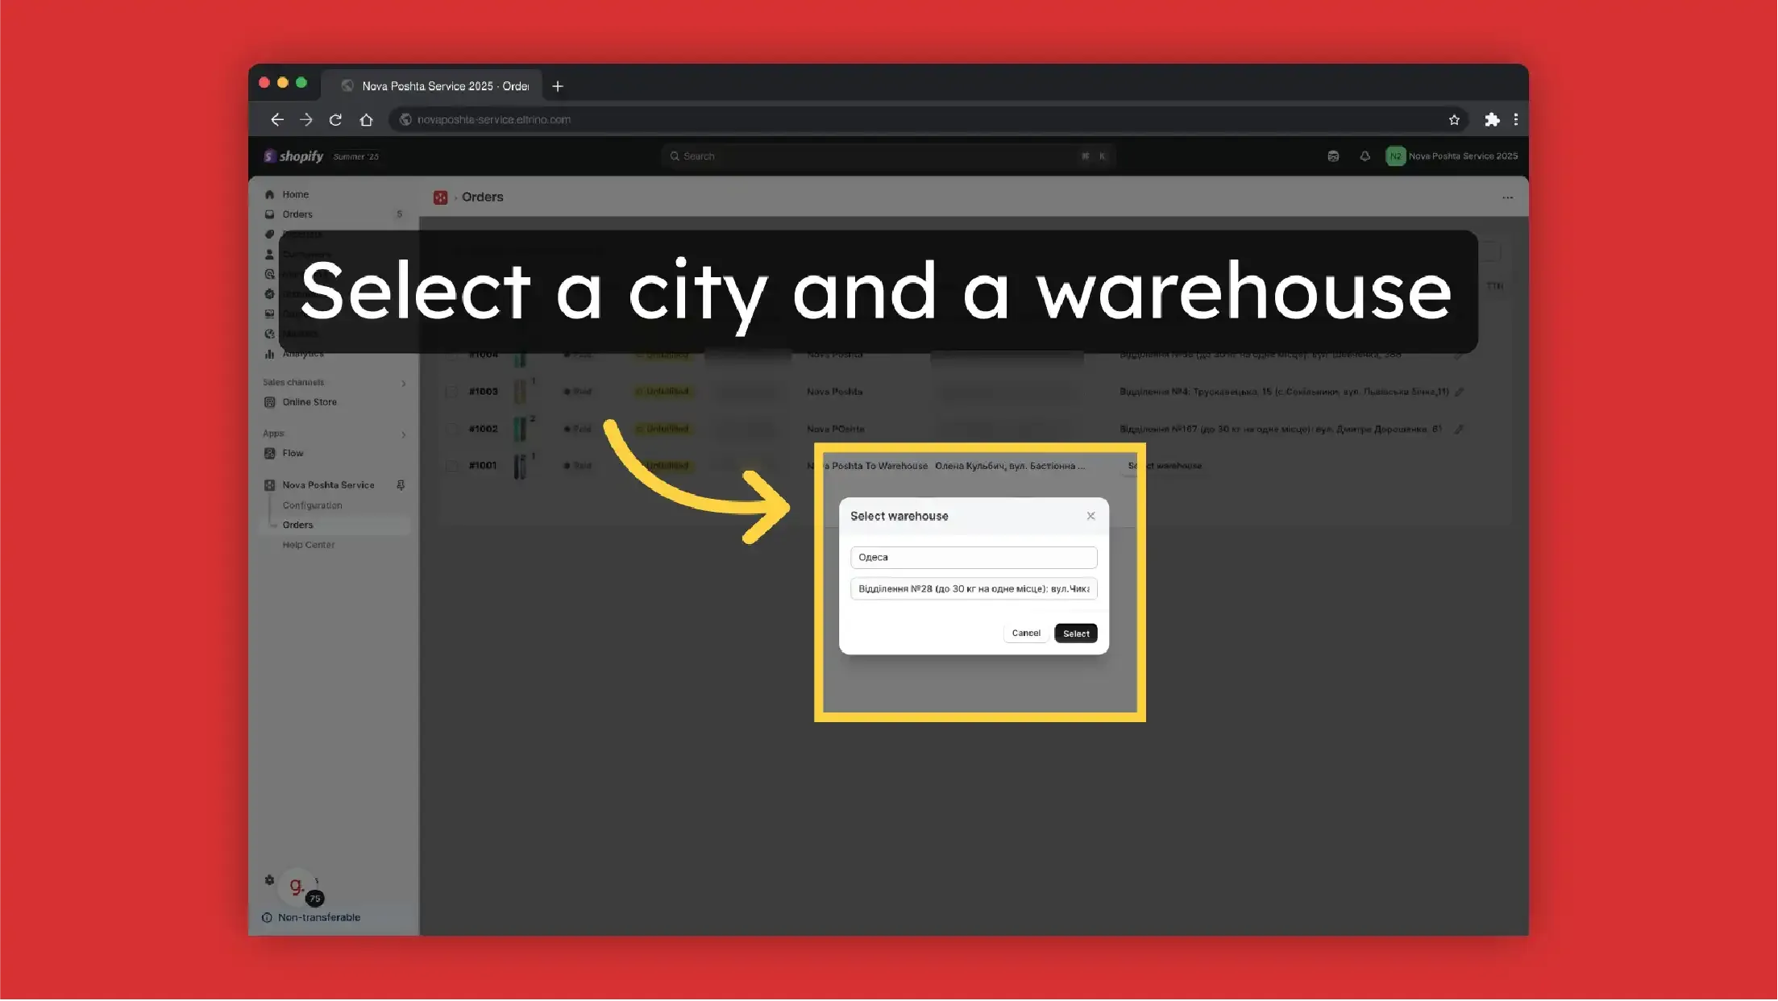Open the browser extensions puzzle icon
This screenshot has width=1778, height=1001.
(x=1491, y=119)
